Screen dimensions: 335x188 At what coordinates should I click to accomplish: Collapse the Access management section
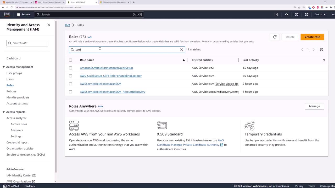point(4,67)
